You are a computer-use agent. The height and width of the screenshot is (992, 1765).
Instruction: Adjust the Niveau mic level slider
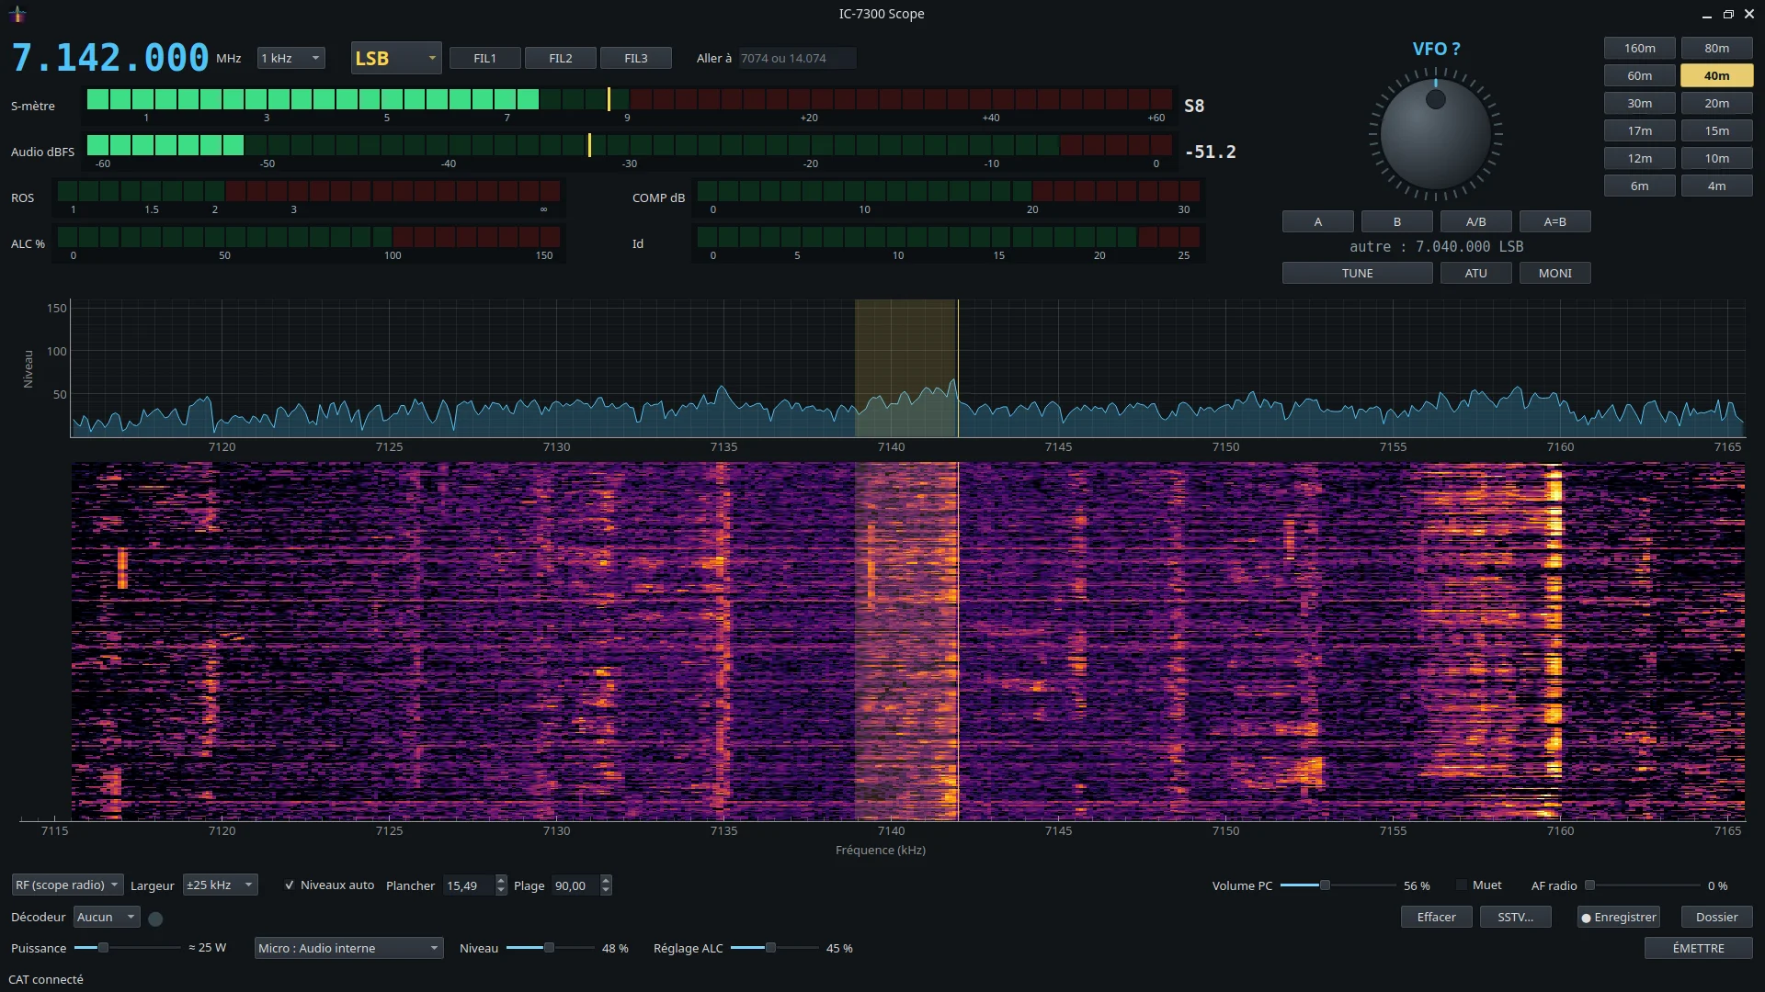550,948
